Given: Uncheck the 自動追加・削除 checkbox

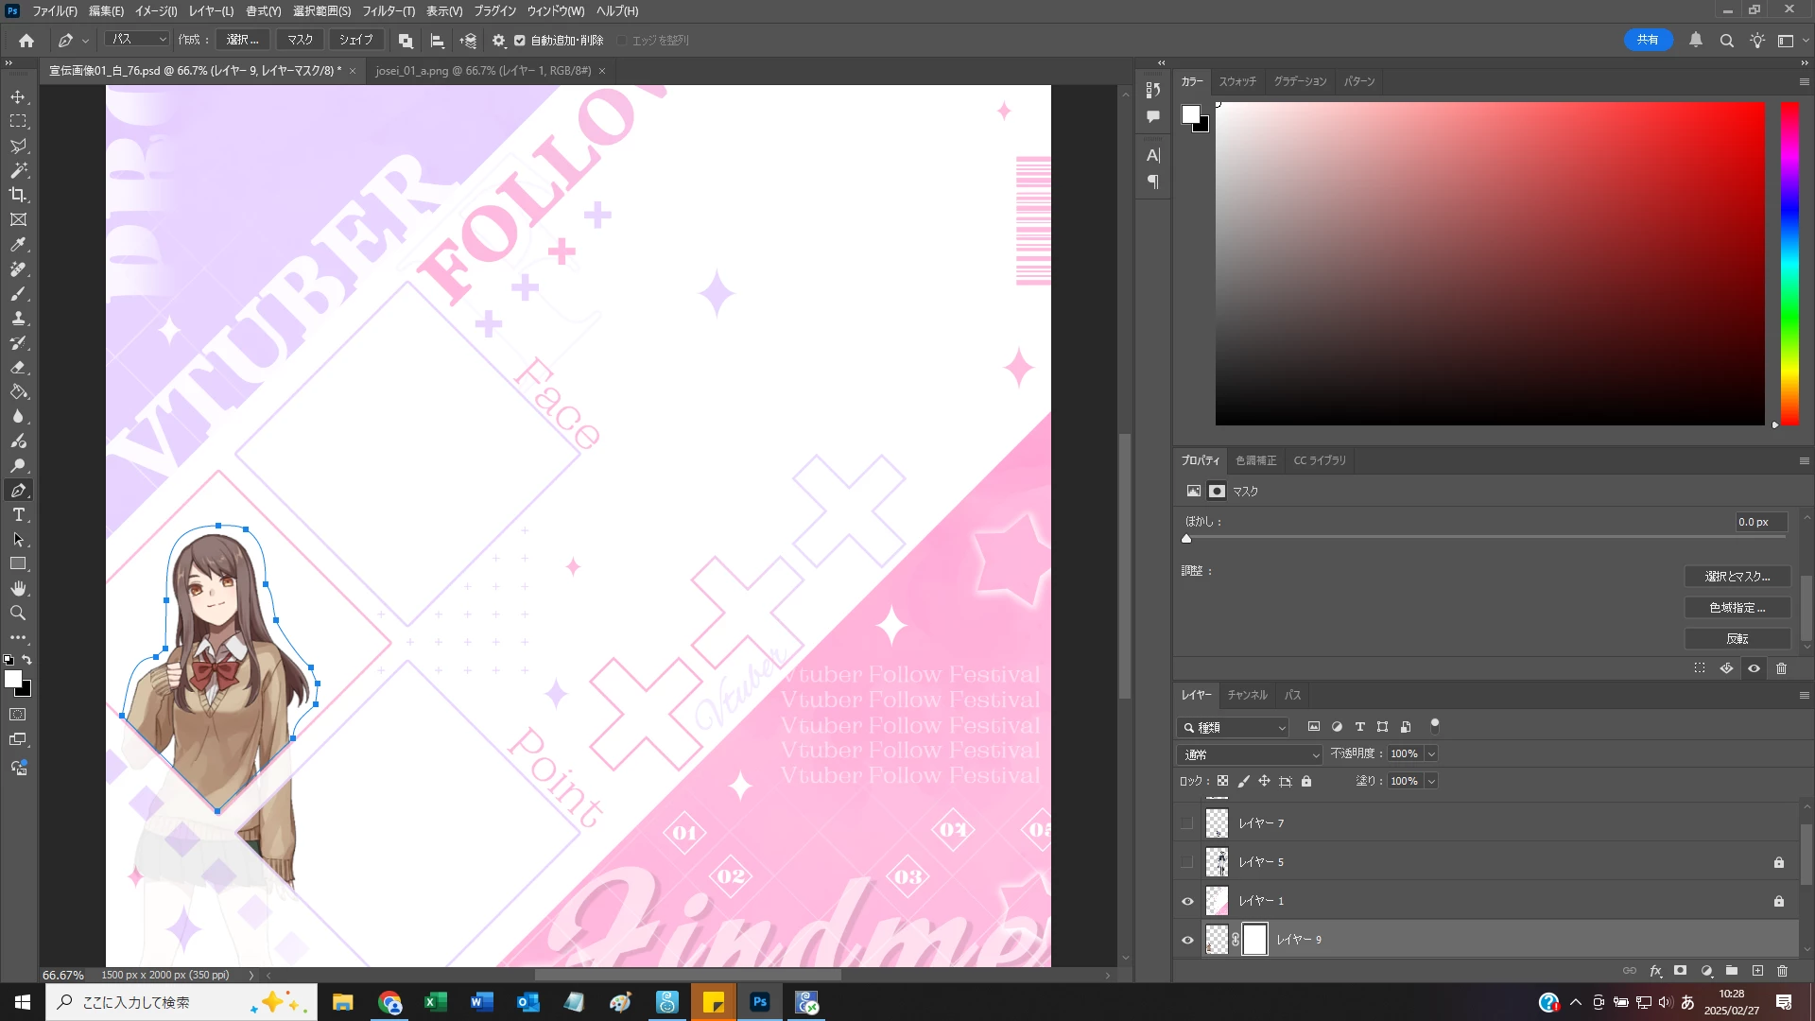Looking at the screenshot, I should (x=520, y=41).
